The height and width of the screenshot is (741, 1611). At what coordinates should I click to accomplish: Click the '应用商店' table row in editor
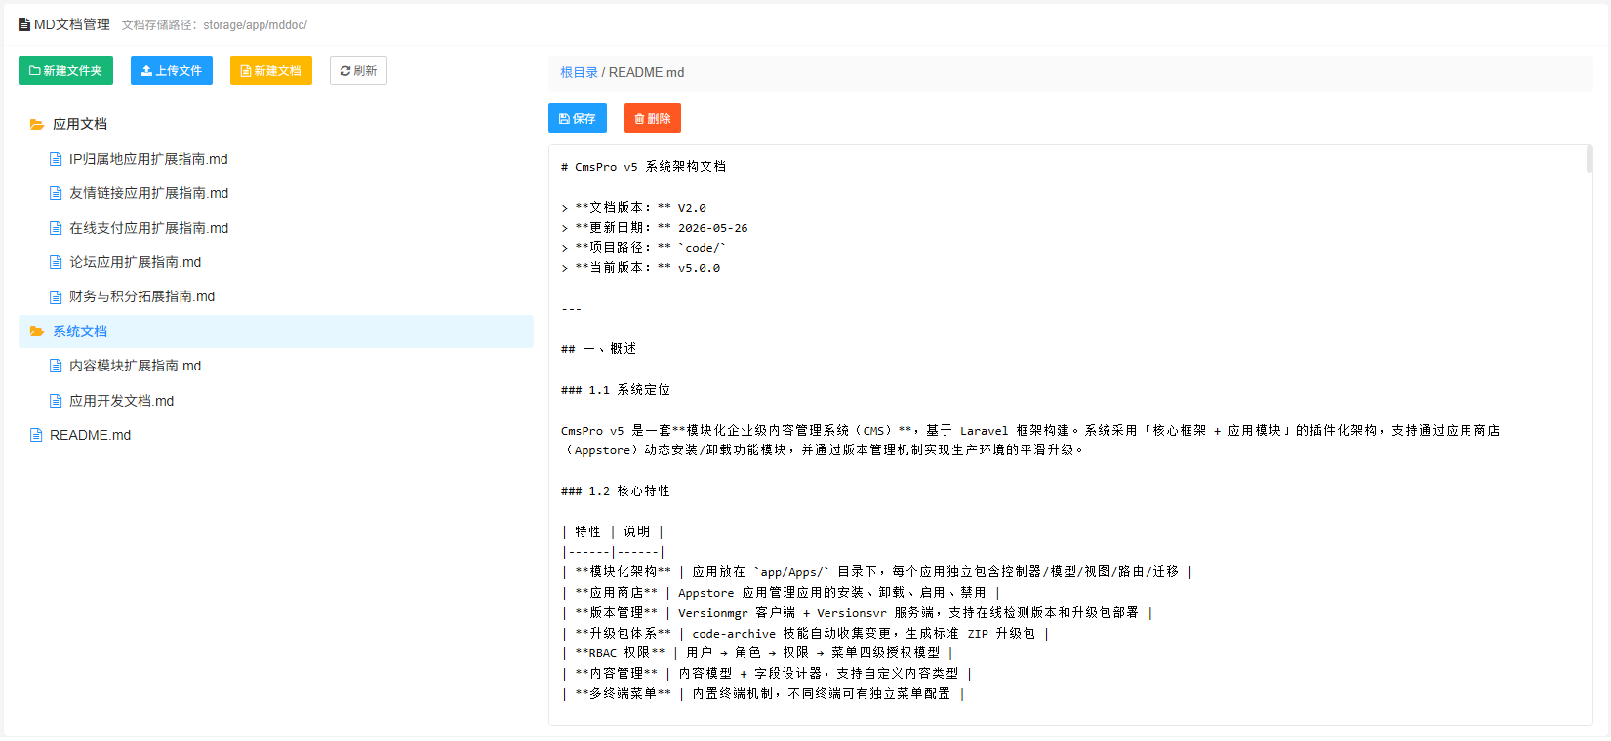781,593
